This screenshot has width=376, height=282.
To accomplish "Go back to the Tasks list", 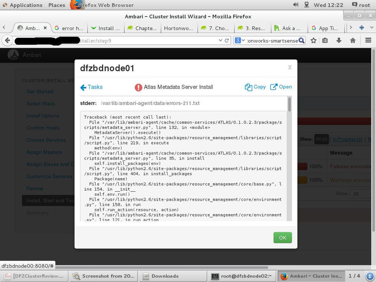I will click(x=91, y=87).
